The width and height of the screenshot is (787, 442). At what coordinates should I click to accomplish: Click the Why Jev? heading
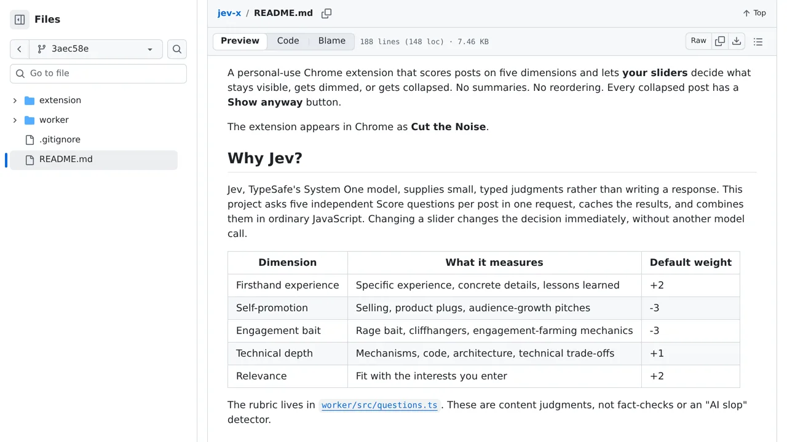click(x=265, y=158)
